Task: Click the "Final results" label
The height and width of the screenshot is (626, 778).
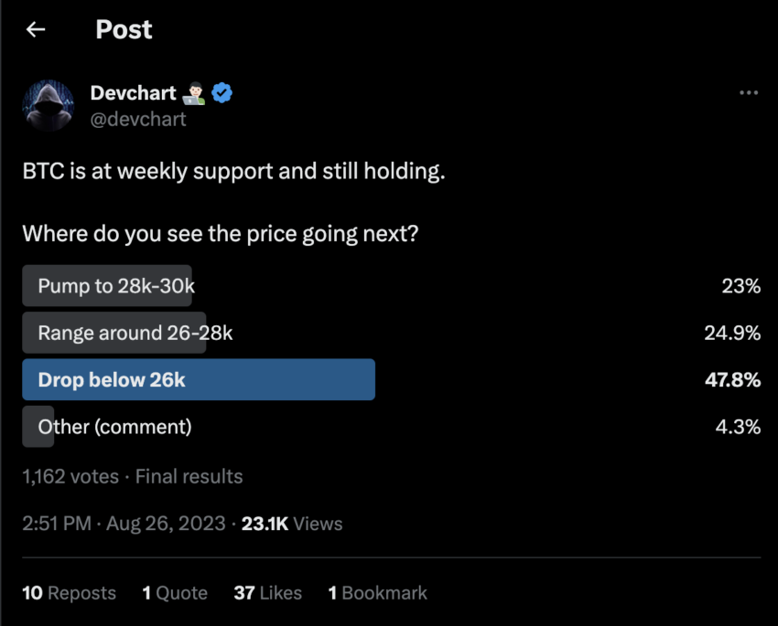Action: point(188,476)
